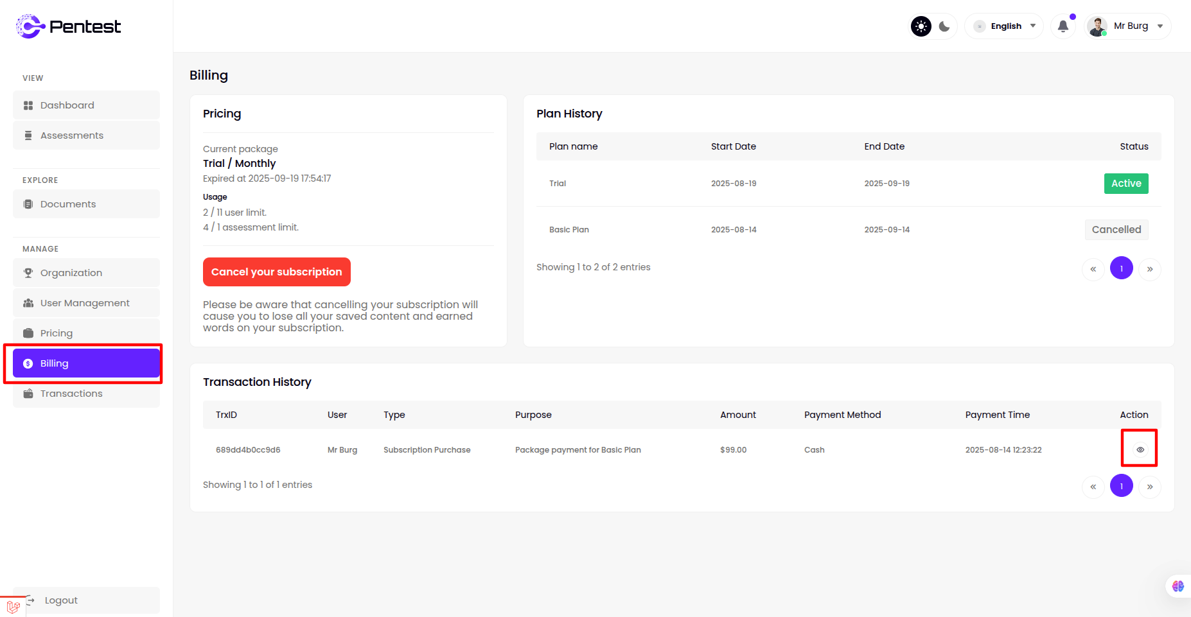Navigate to User Management page

(x=86, y=303)
